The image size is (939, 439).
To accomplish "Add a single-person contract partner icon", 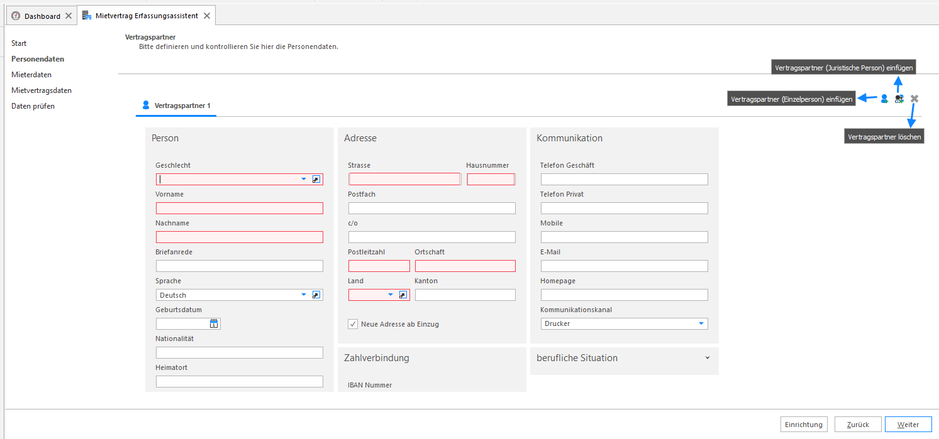I will tap(884, 99).
